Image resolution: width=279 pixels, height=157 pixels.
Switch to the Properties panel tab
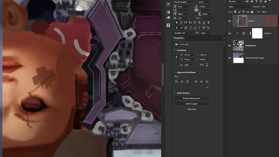coord(179,38)
